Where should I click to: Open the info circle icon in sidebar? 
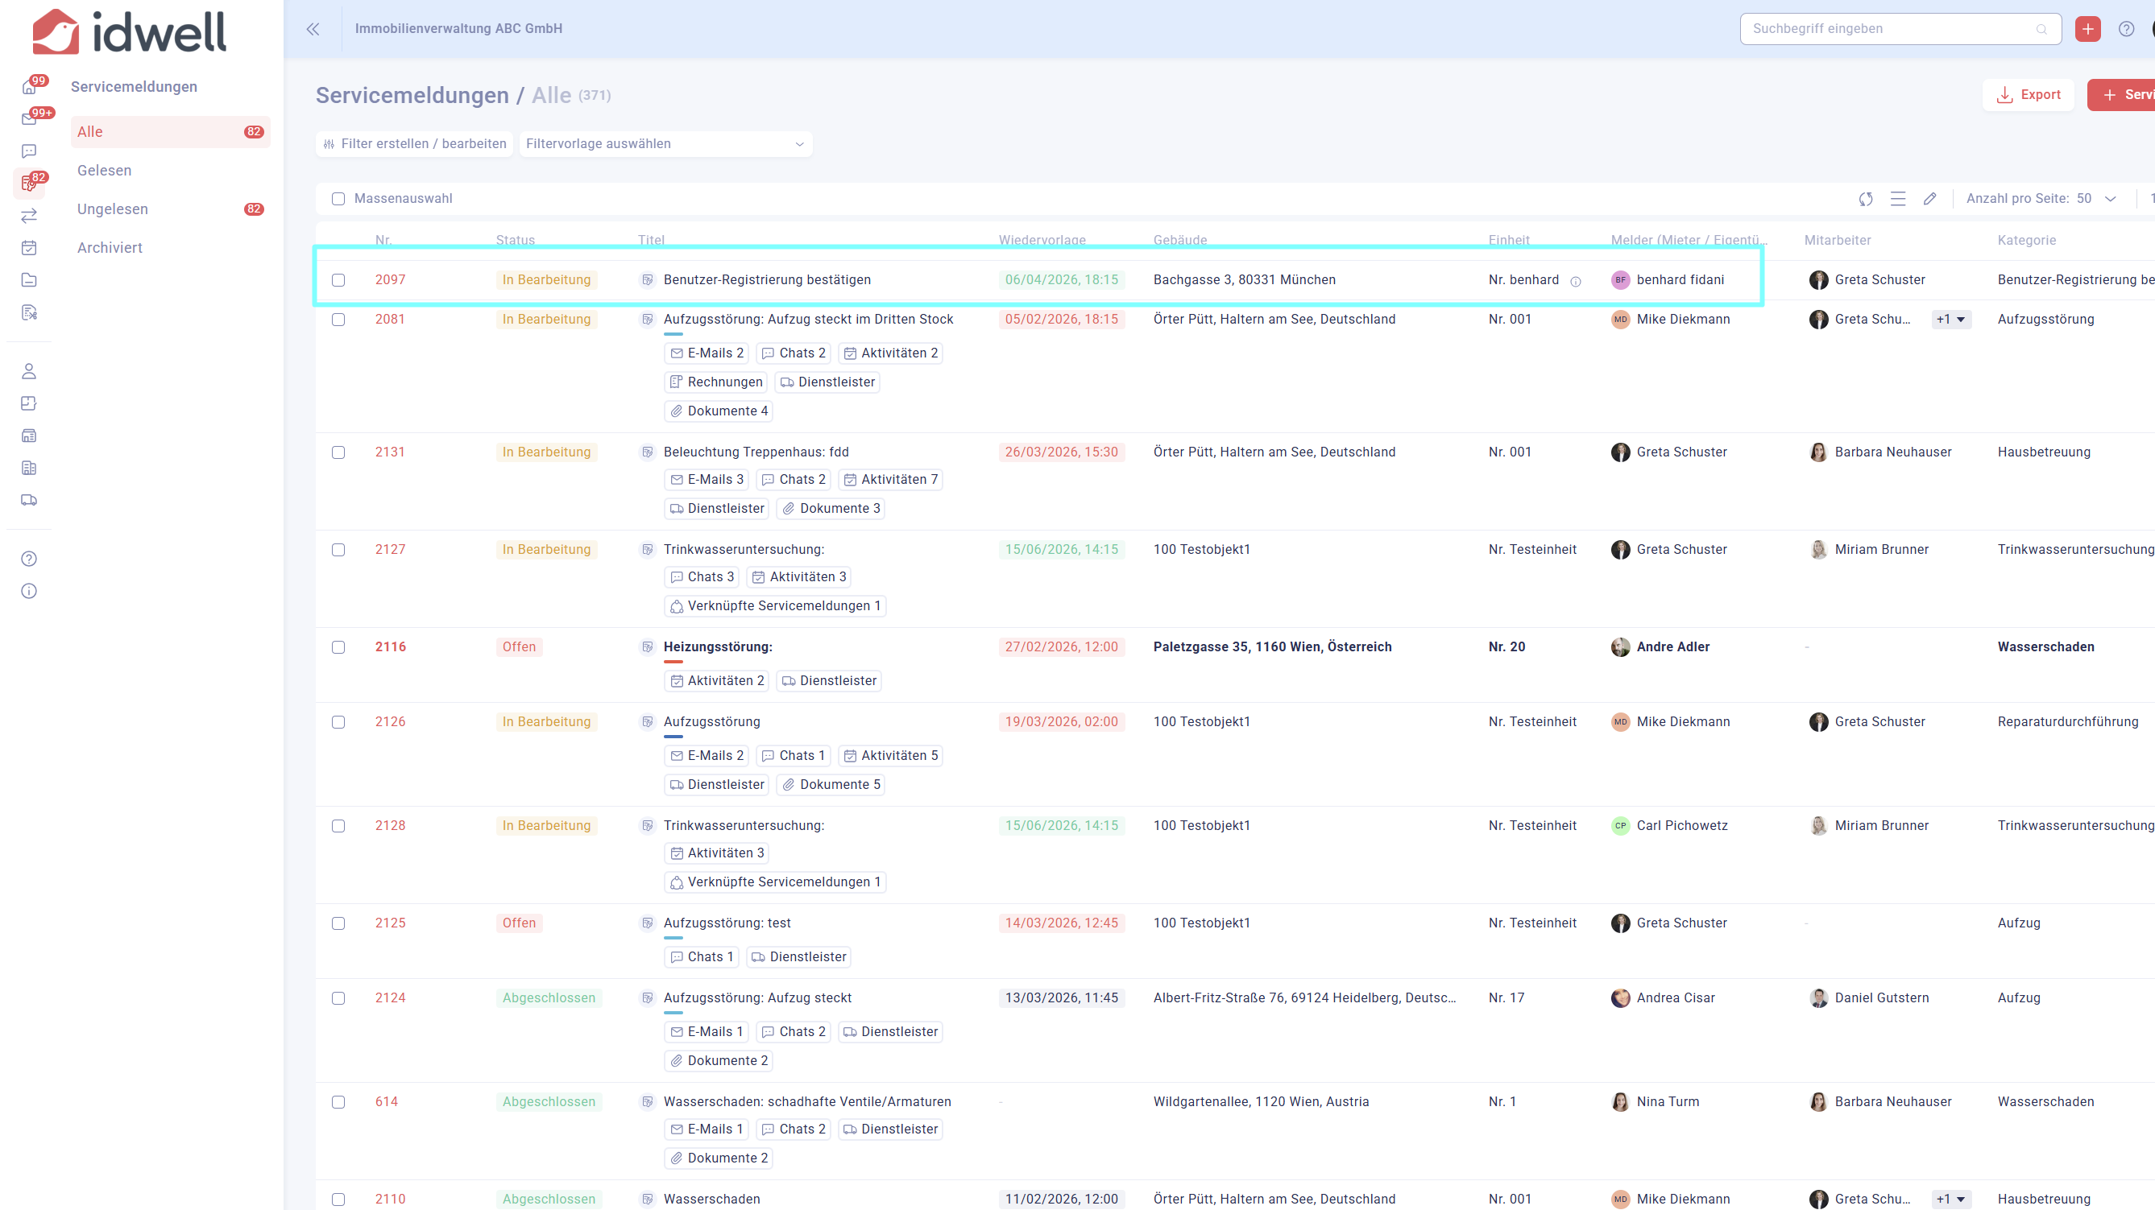coord(29,591)
